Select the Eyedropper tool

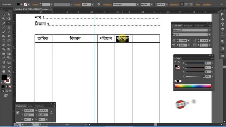4,58
